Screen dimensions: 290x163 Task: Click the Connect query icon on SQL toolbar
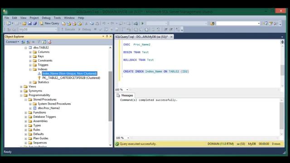coord(9,29)
